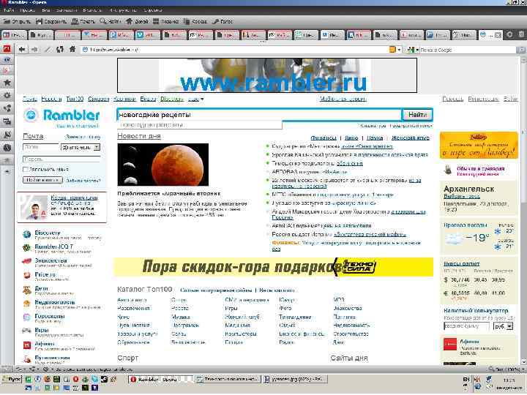
Task: Click the Найти search button on Rambler
Action: 417,115
